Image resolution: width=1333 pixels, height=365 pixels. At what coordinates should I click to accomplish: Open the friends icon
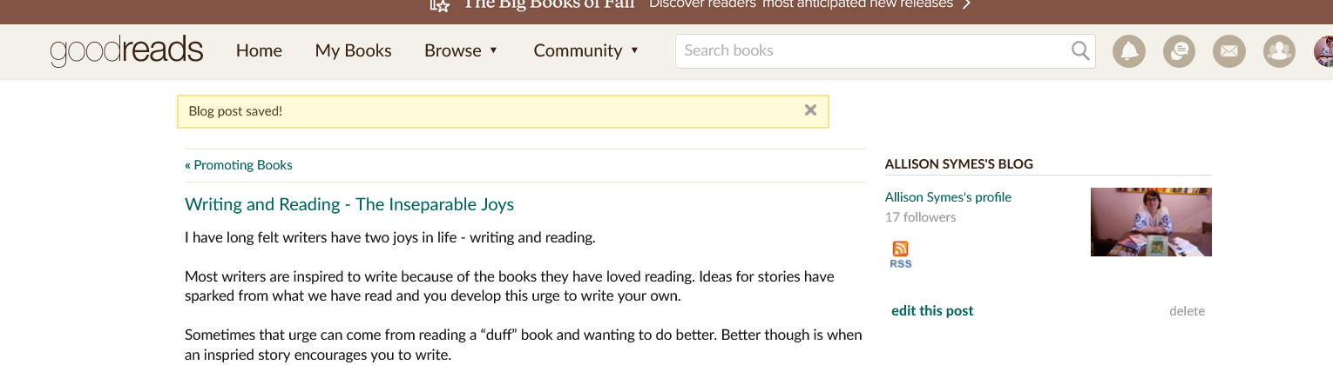click(x=1279, y=51)
